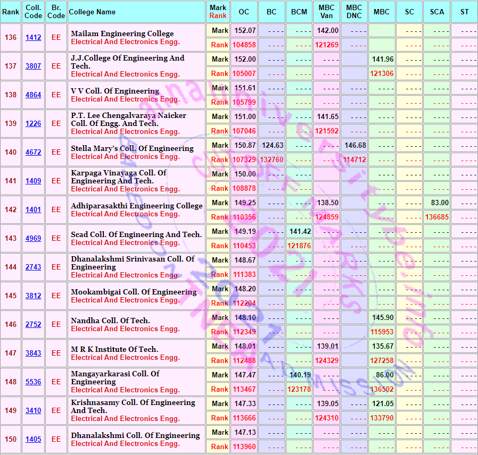Screen dimensions: 478x455
Task: Open college code 1412 link
Action: [x=33, y=37]
